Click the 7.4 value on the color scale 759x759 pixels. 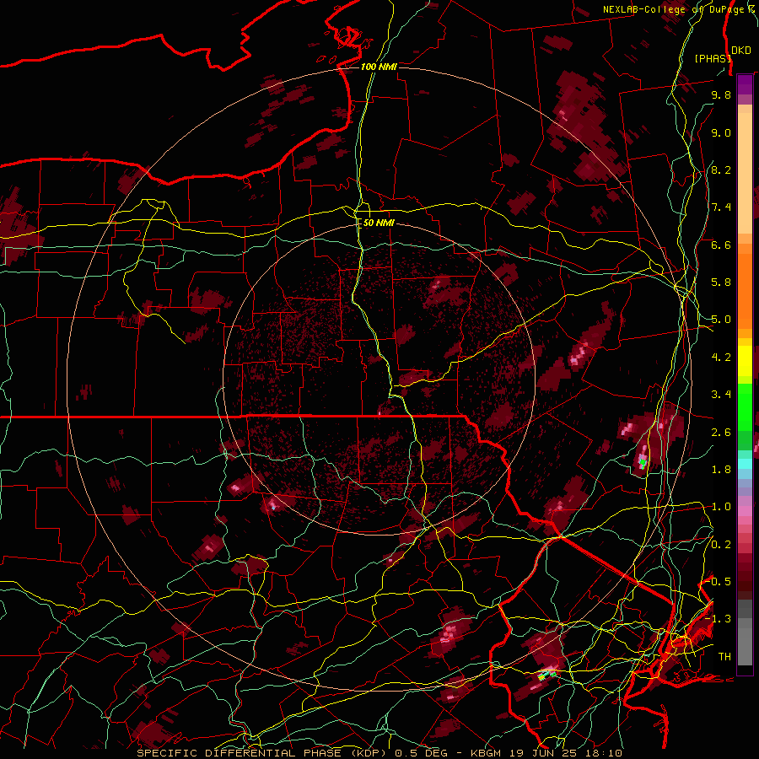[721, 207]
